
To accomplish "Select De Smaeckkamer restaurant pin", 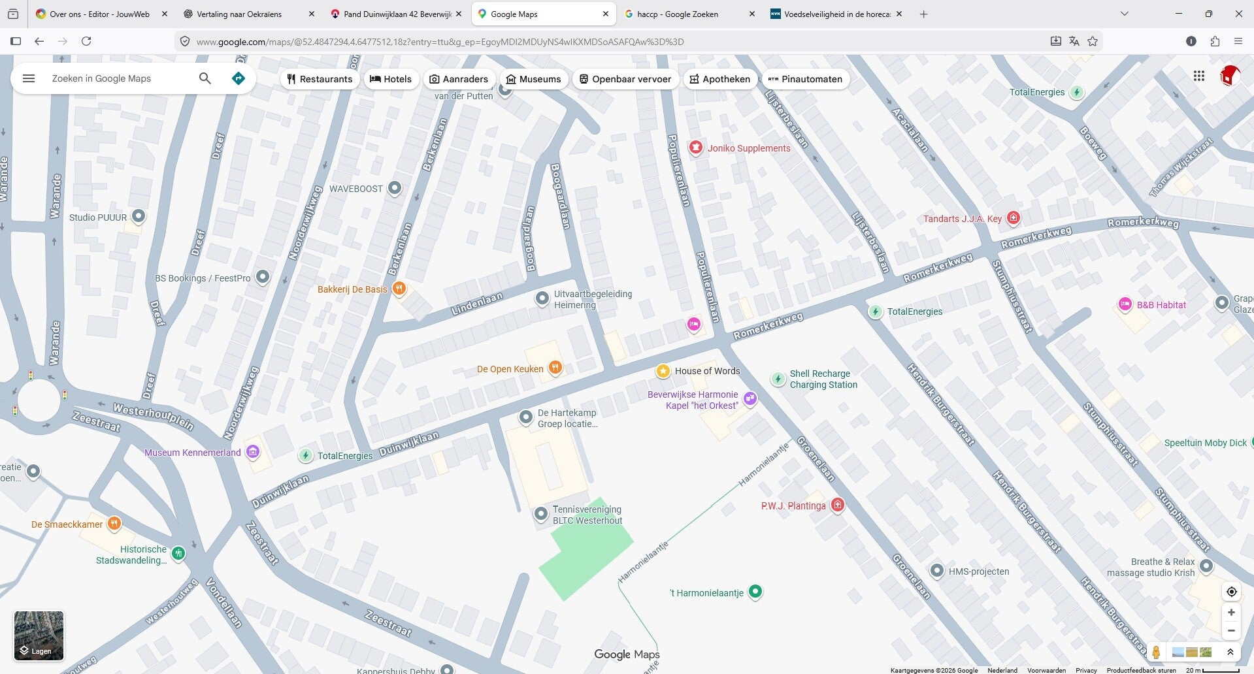I will tap(114, 523).
